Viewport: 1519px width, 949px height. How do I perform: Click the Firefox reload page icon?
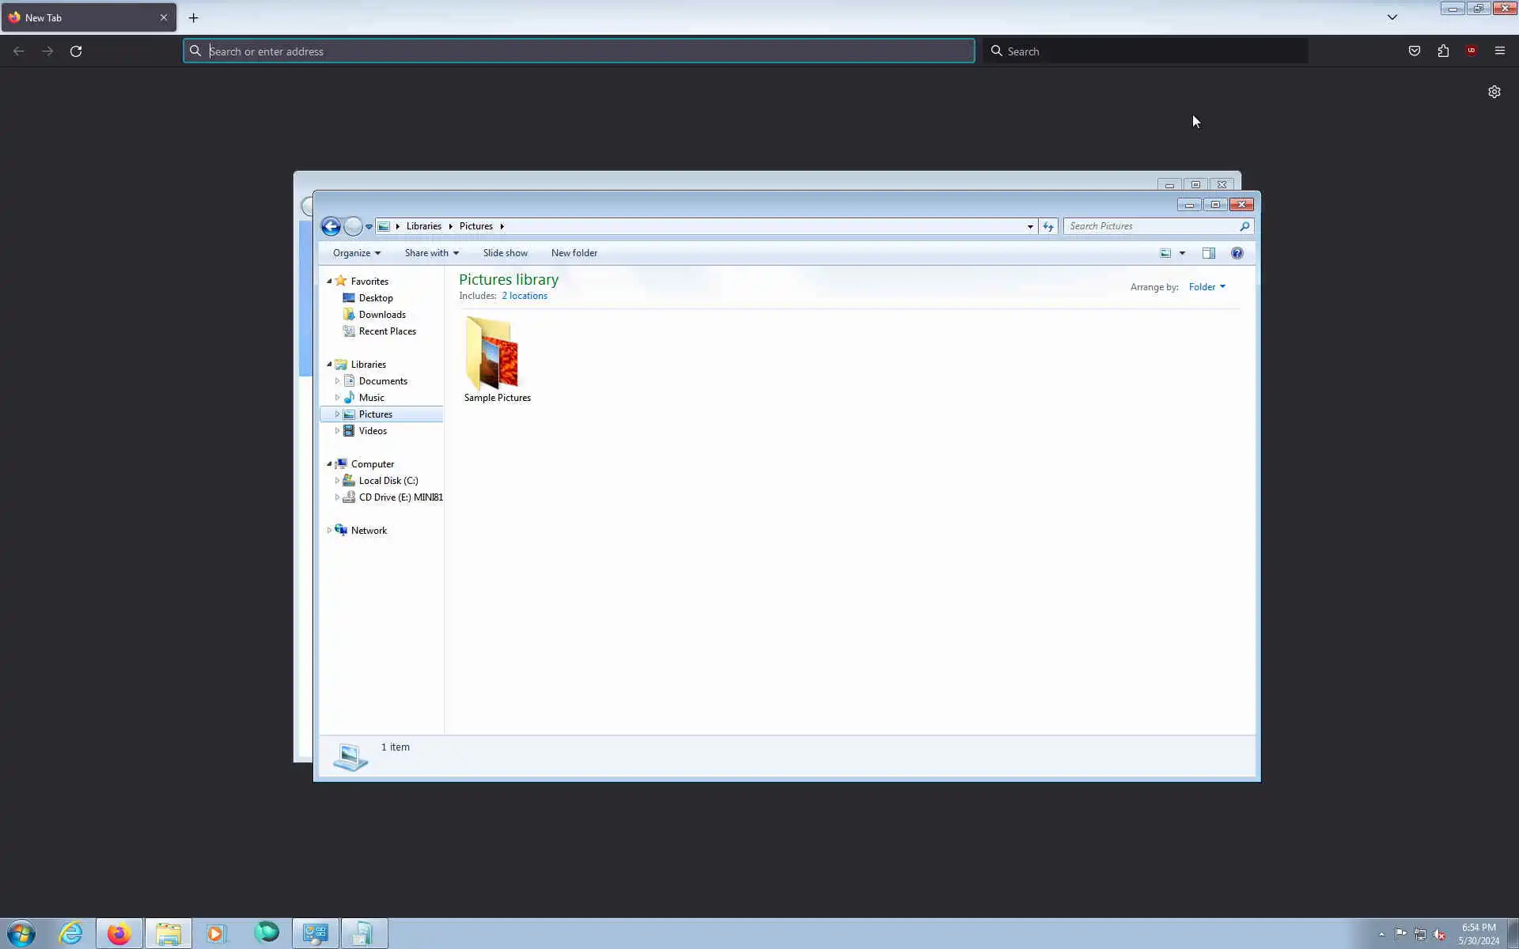coord(76,51)
